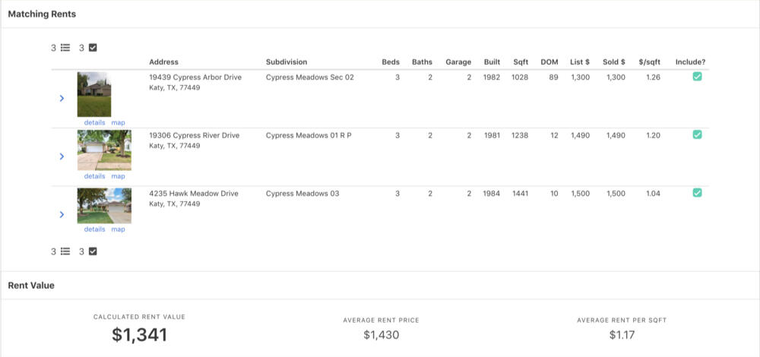
Task: Click the Sqft column header
Action: [x=521, y=62]
